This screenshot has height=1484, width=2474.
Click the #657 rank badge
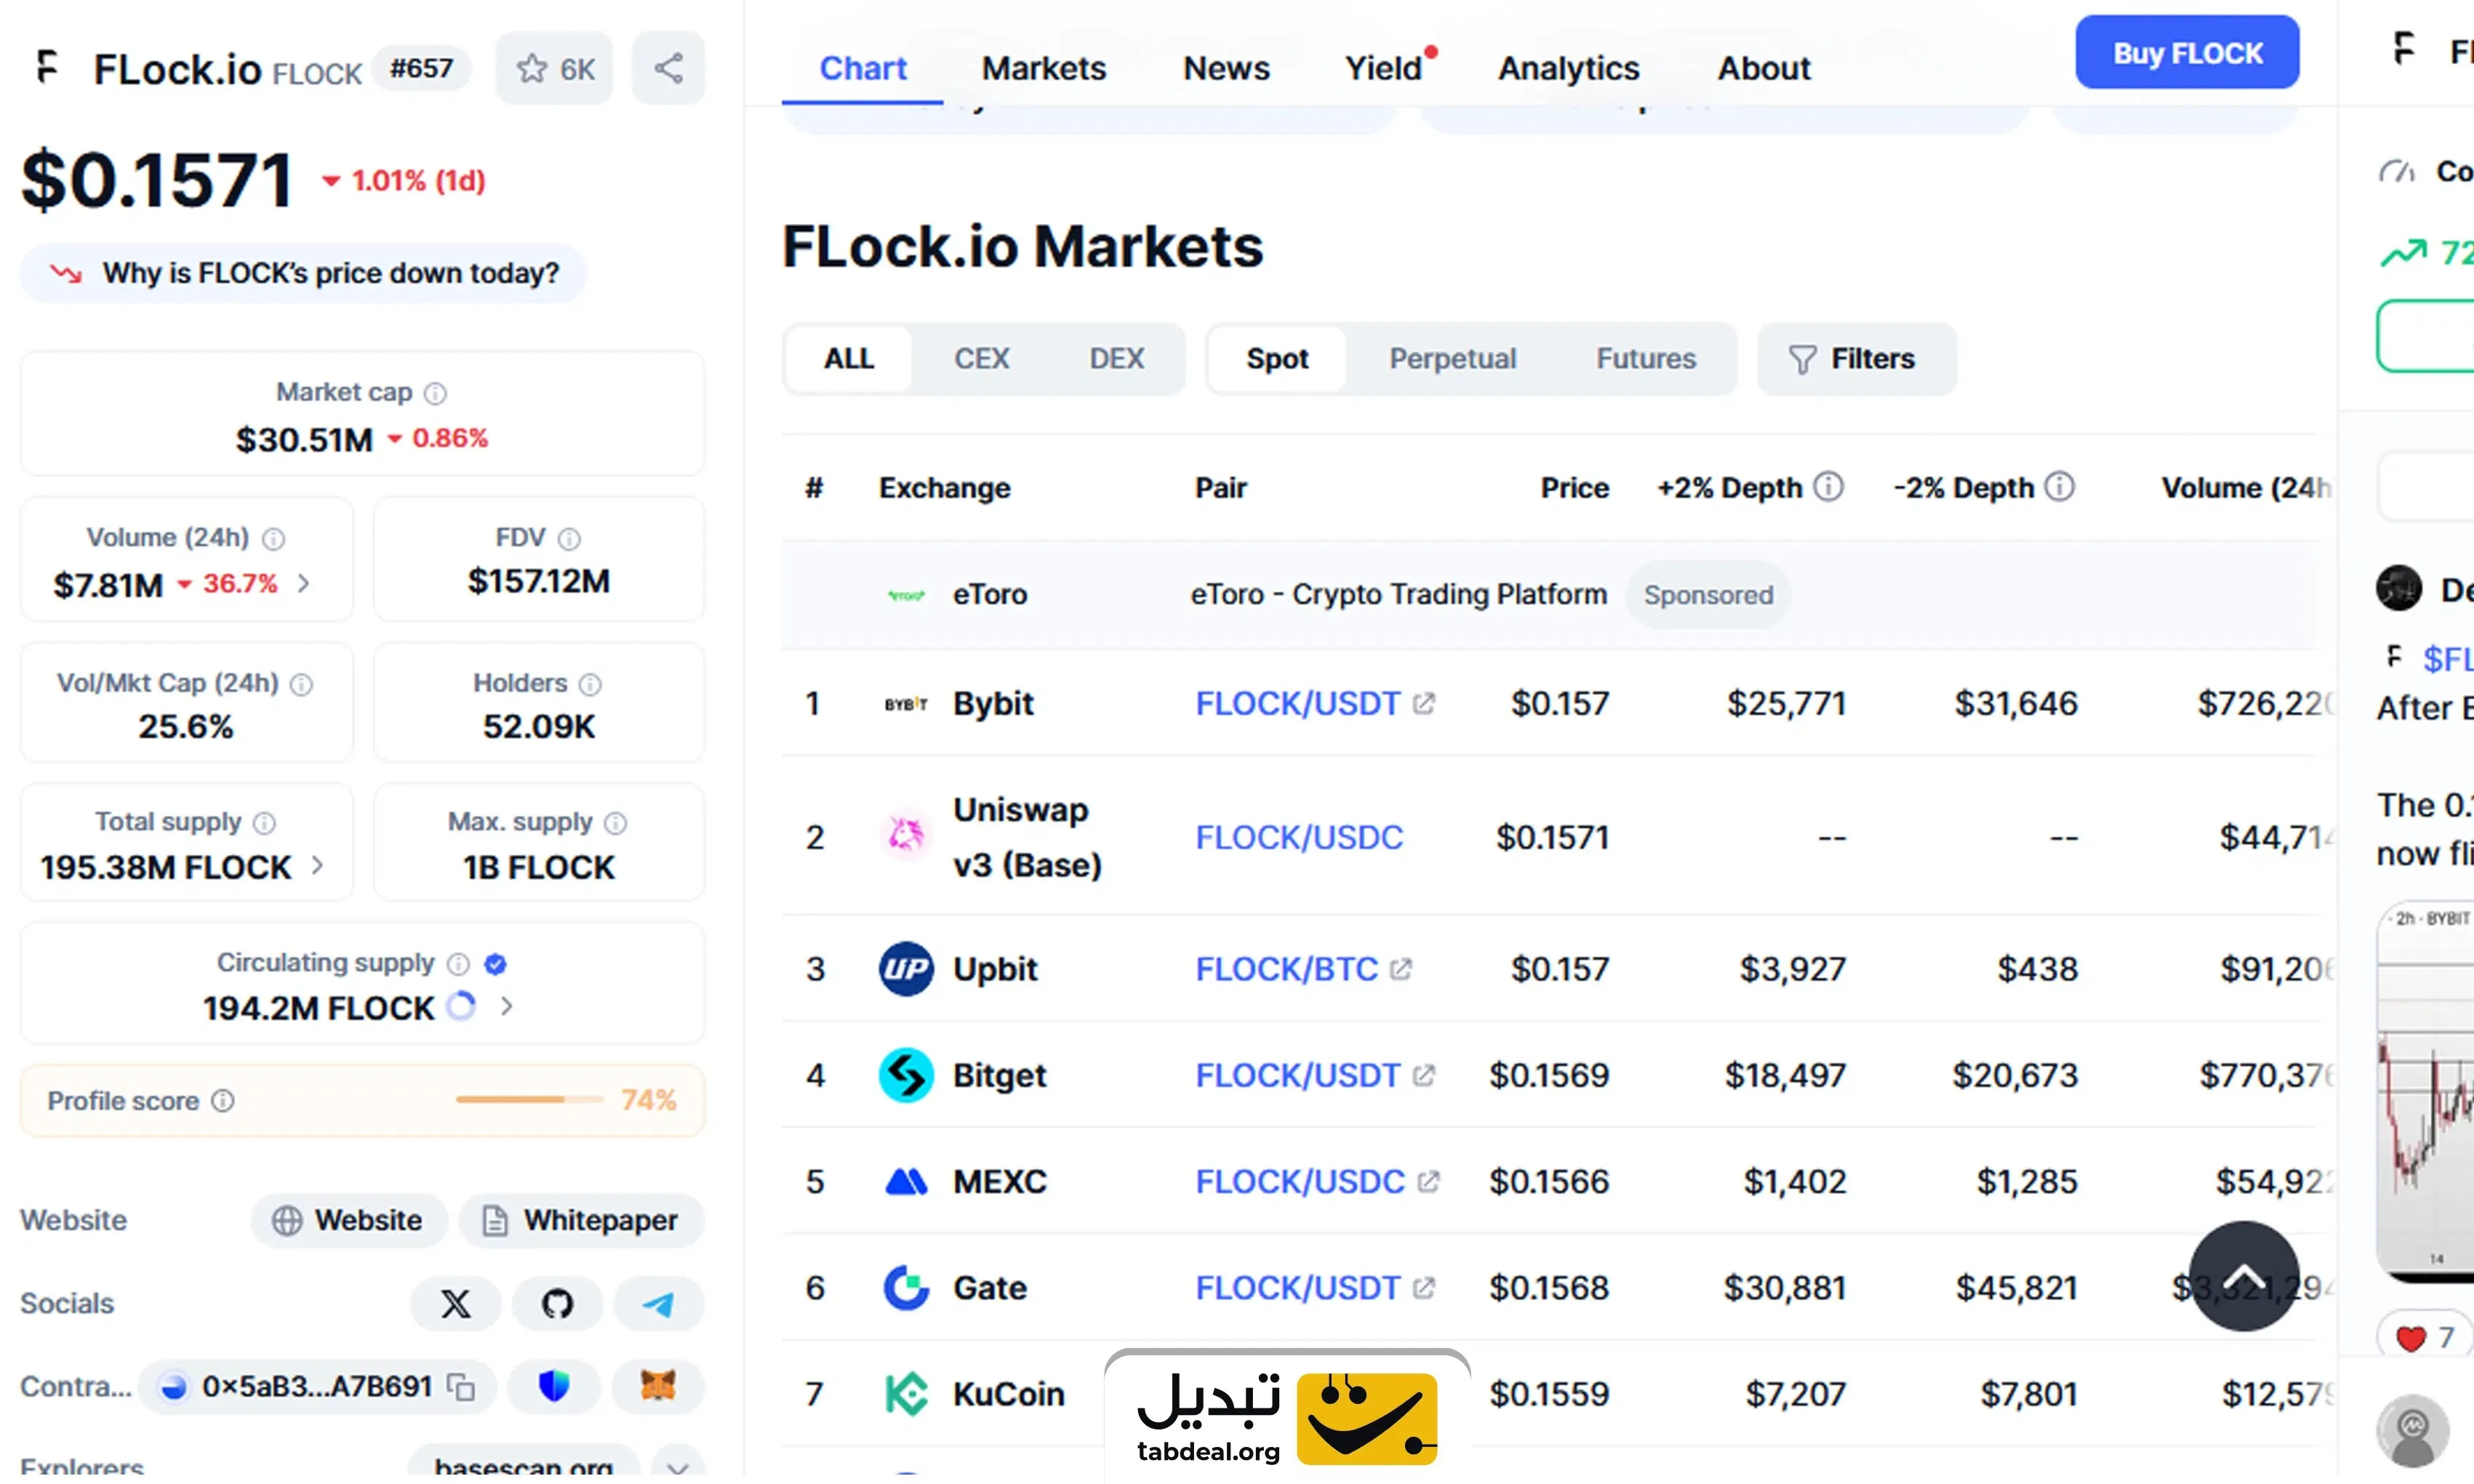point(421,68)
